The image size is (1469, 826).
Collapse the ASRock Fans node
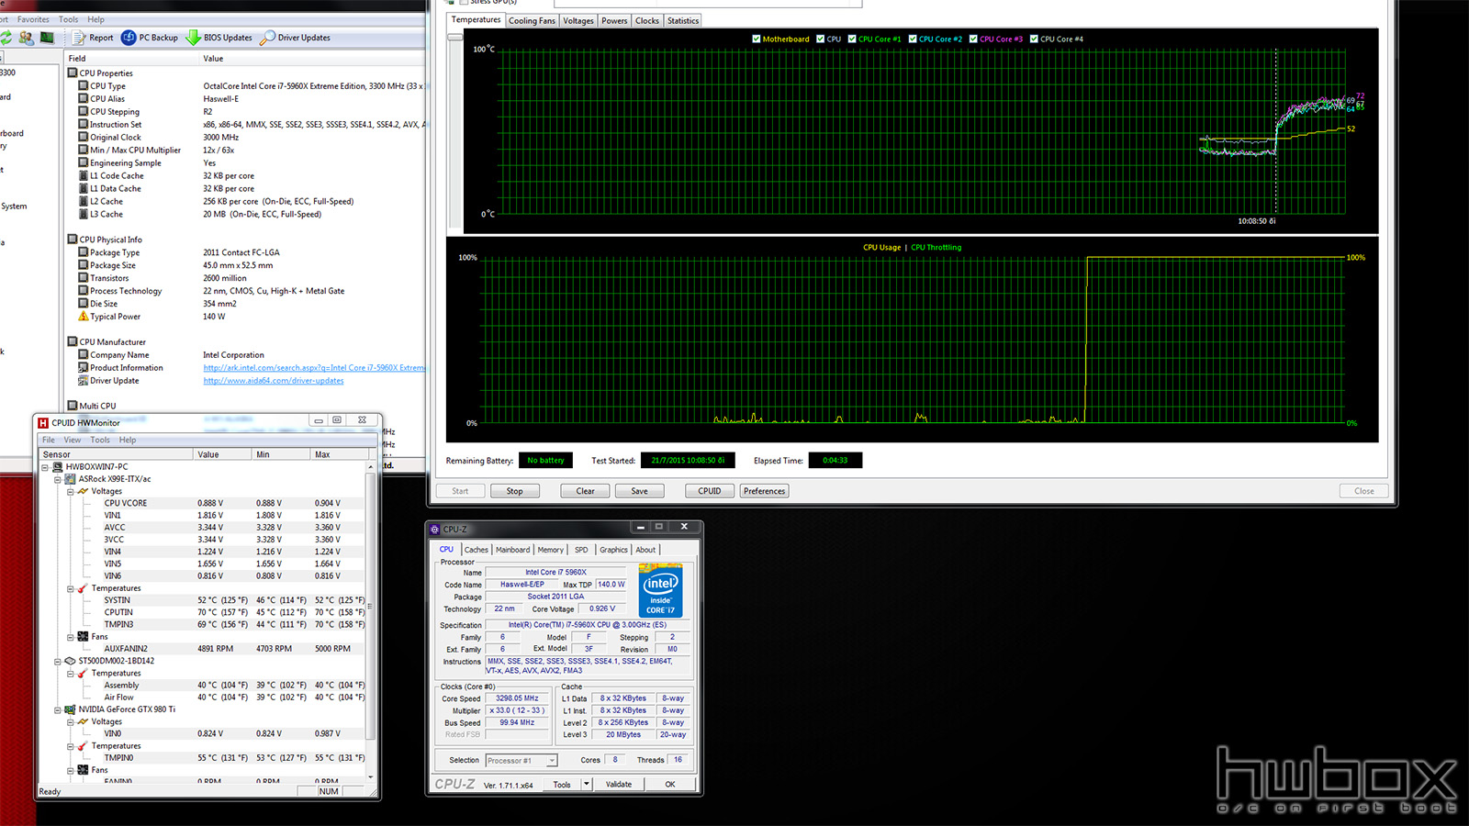click(x=70, y=637)
